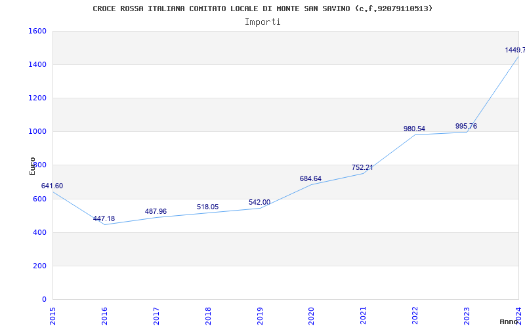Select data label 447.18
This screenshot has width=525, height=328.
pyautogui.click(x=104, y=219)
